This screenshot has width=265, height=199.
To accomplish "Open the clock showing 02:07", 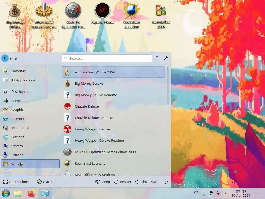I will pyautogui.click(x=241, y=193).
